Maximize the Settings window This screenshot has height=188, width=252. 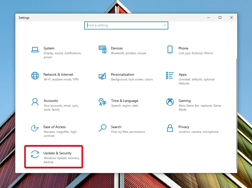pyautogui.click(x=220, y=17)
